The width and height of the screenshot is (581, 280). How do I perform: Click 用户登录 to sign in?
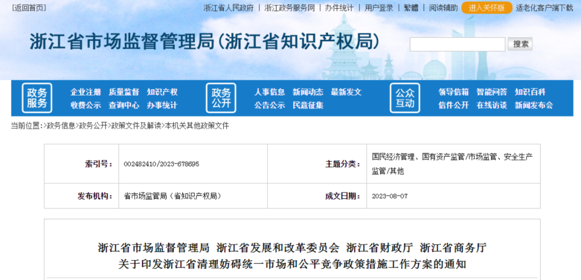[x=379, y=8]
